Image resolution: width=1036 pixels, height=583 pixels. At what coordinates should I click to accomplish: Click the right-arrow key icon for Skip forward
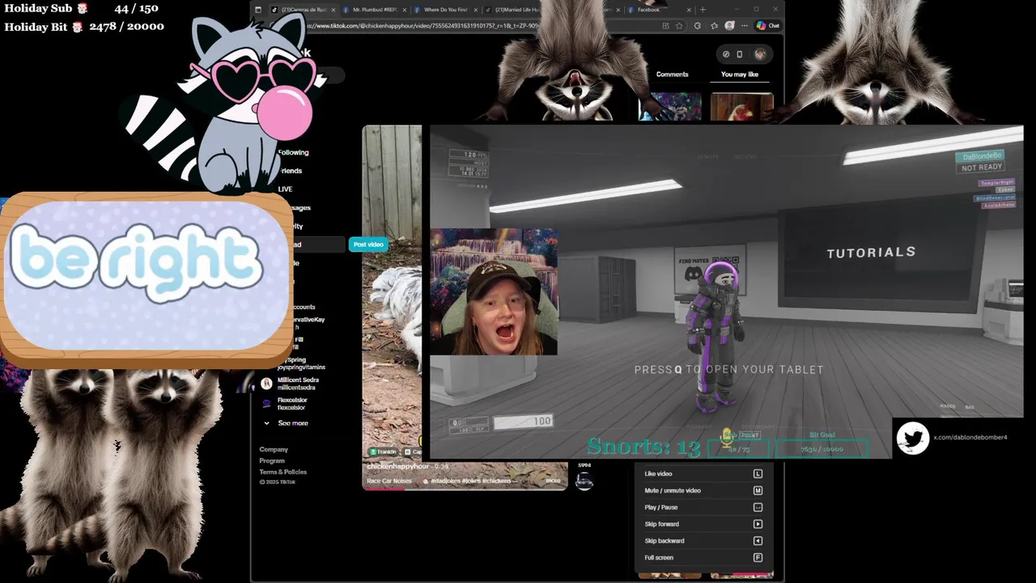tap(758, 524)
